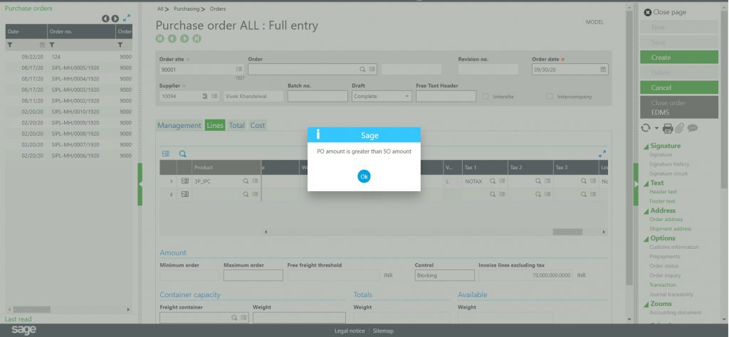Click the Maximum order input field

tap(253, 275)
